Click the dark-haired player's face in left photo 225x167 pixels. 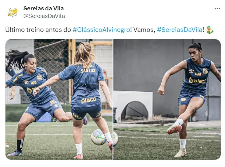(31, 64)
